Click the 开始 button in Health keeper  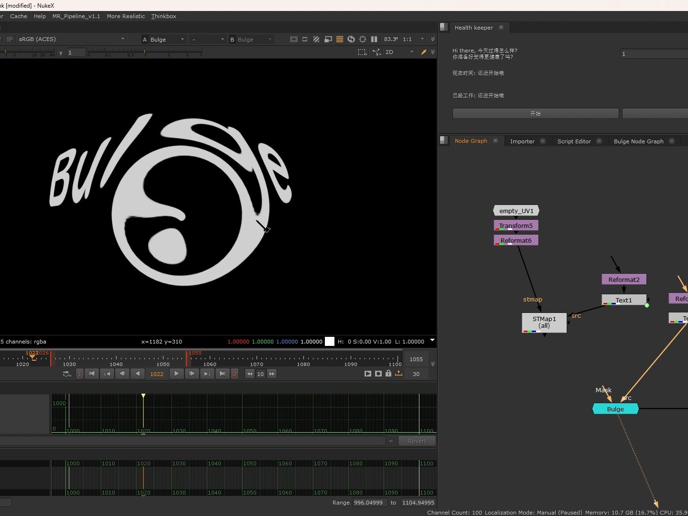(x=536, y=114)
